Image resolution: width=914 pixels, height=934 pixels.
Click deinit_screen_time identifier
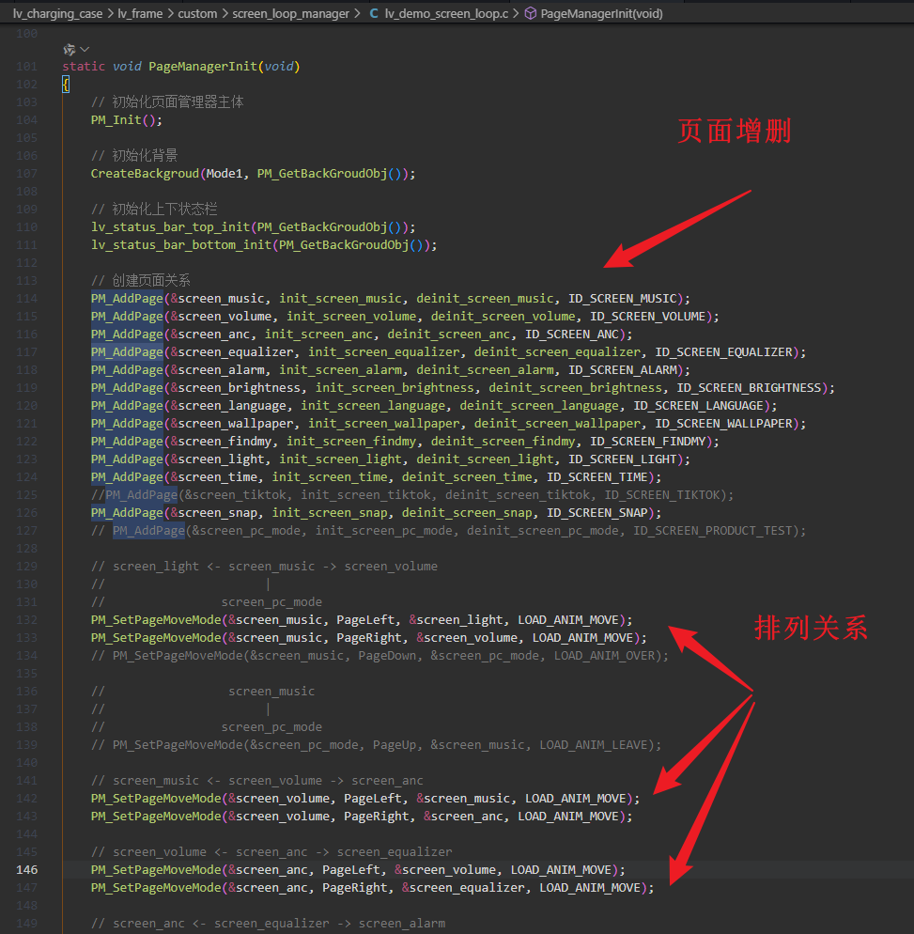pos(467,477)
